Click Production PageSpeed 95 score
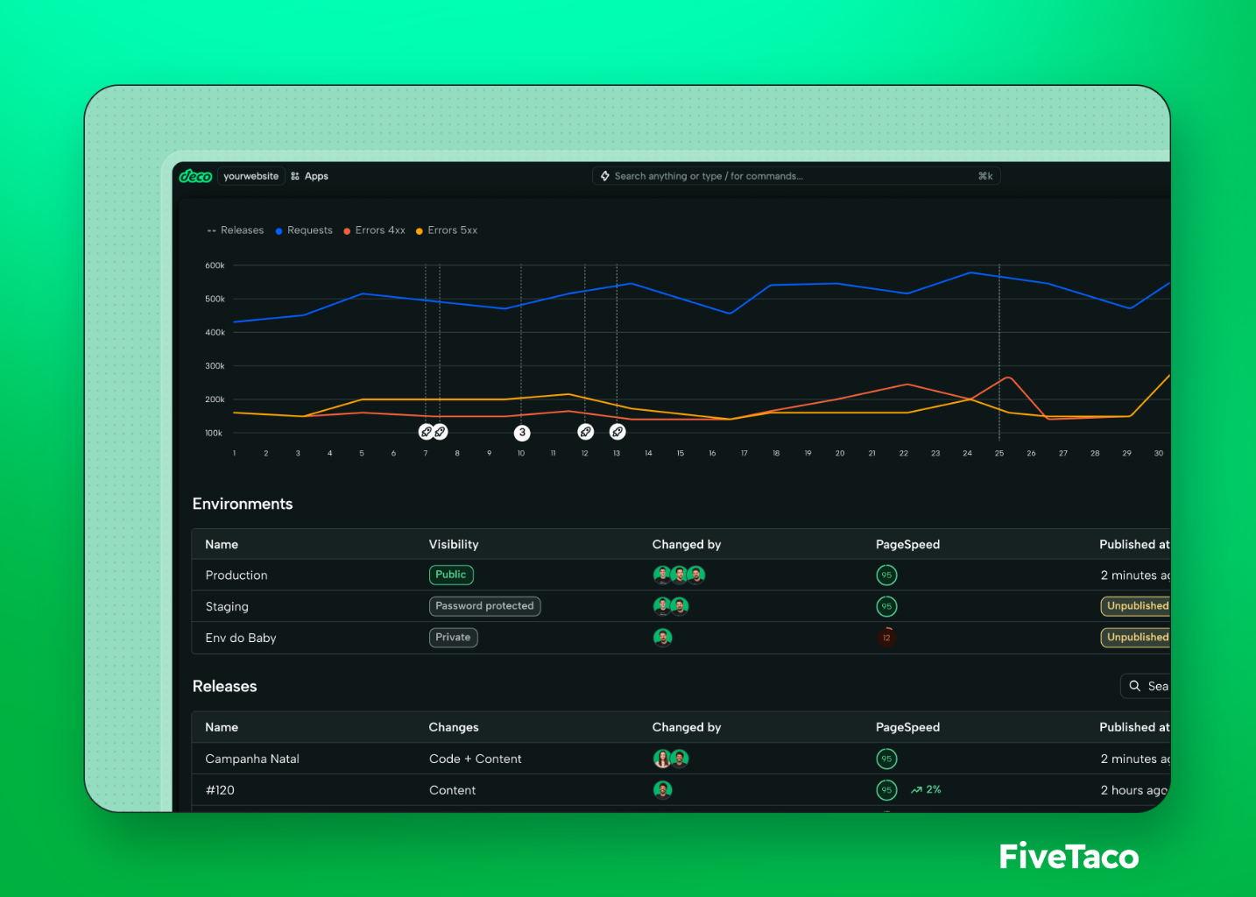Image resolution: width=1256 pixels, height=897 pixels. (x=886, y=576)
